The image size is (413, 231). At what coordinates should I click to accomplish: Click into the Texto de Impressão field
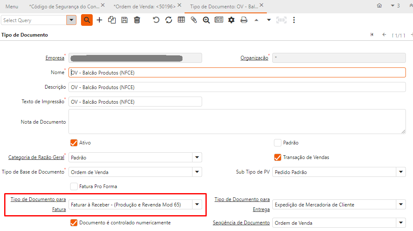(135, 102)
